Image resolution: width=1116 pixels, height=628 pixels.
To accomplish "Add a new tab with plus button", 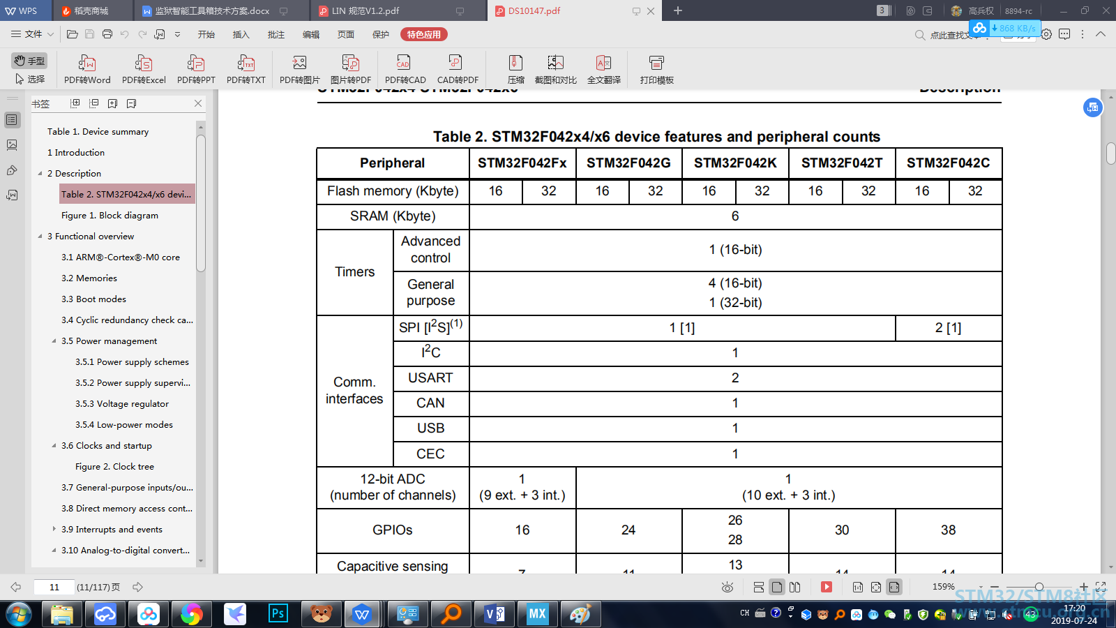I will click(678, 10).
